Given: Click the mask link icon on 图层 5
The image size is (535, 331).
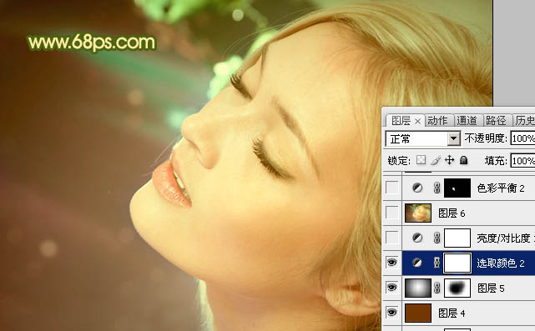Looking at the screenshot, I should 437,288.
